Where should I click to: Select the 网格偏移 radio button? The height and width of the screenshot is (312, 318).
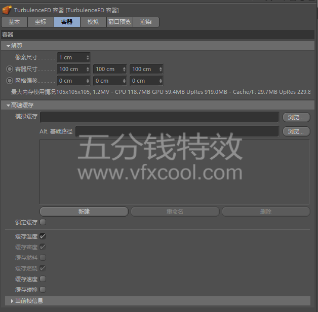coord(10,81)
